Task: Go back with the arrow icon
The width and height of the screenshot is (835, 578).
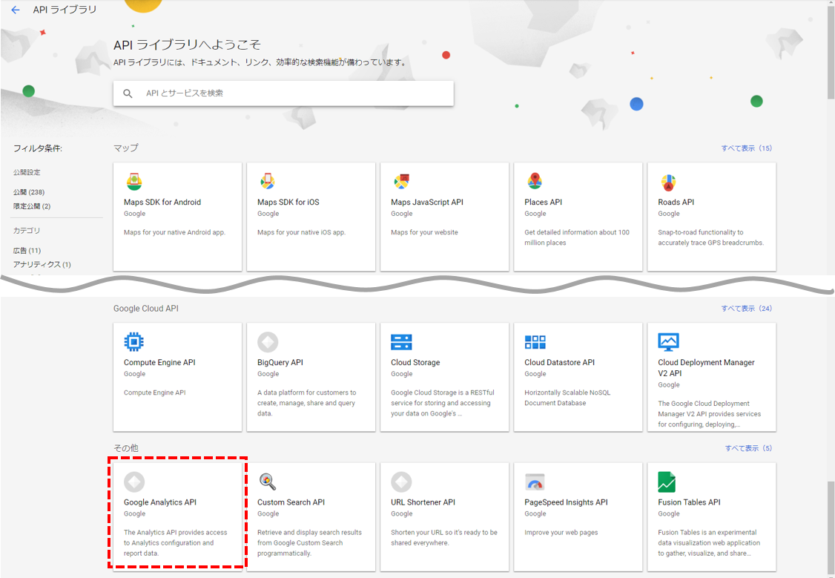Action: coord(16,10)
